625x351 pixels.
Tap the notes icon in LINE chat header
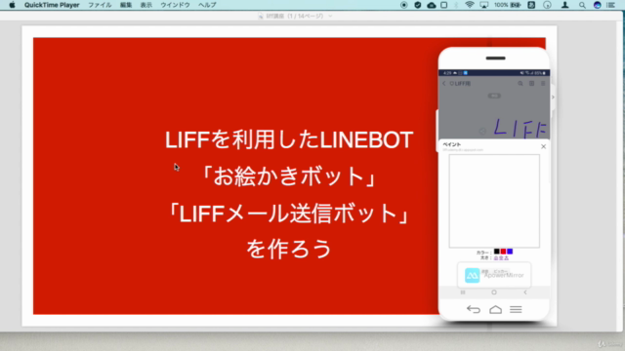531,84
